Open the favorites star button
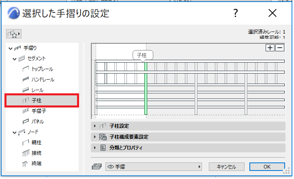The width and height of the screenshot is (294, 179). coord(14,34)
